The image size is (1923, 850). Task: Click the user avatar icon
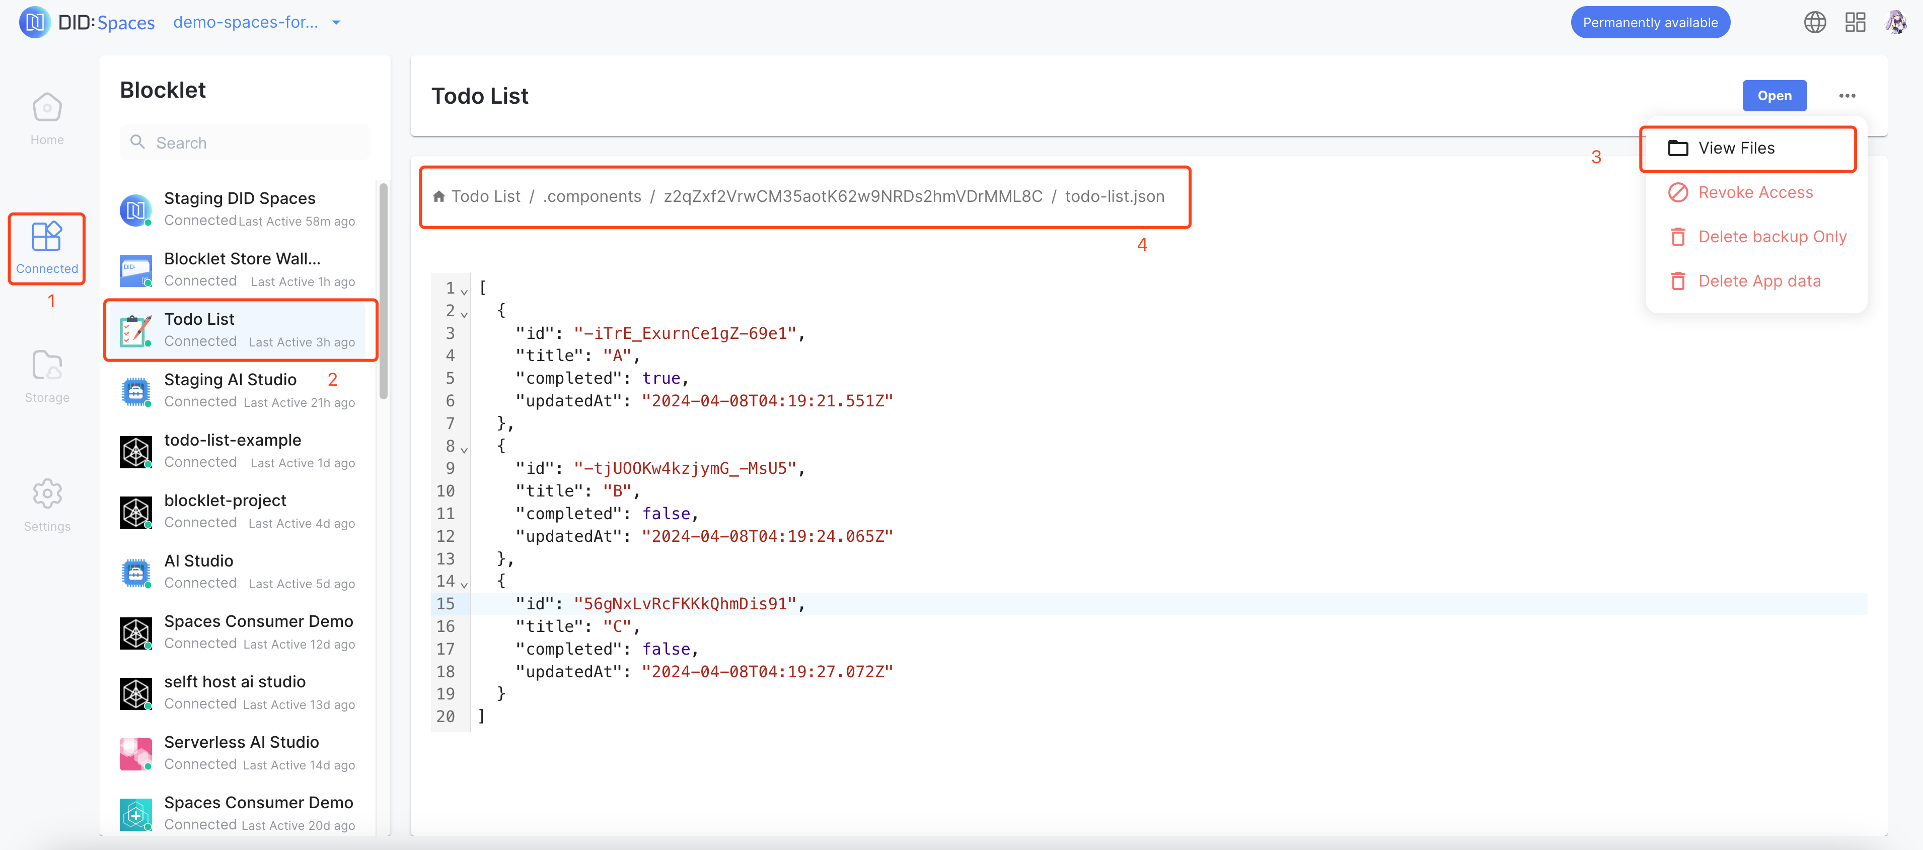[1896, 22]
